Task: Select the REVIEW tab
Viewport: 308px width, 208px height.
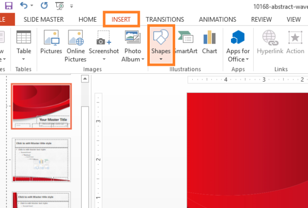Action: point(261,20)
